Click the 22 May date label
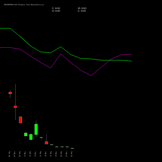The image size is (162, 162). click(72, 154)
